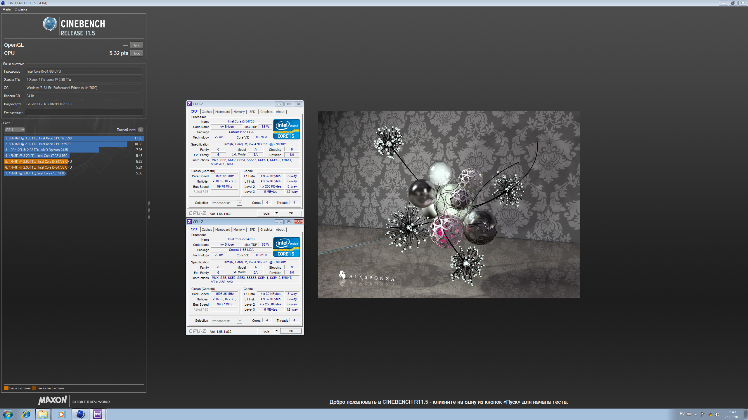
Task: Click brown Такая же система legend swatch
Action: (34, 388)
